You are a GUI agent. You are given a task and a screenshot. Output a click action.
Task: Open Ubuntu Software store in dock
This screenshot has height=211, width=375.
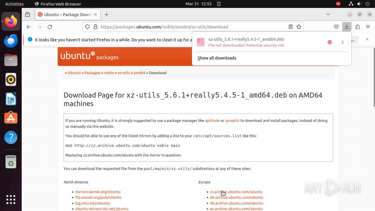(11, 118)
